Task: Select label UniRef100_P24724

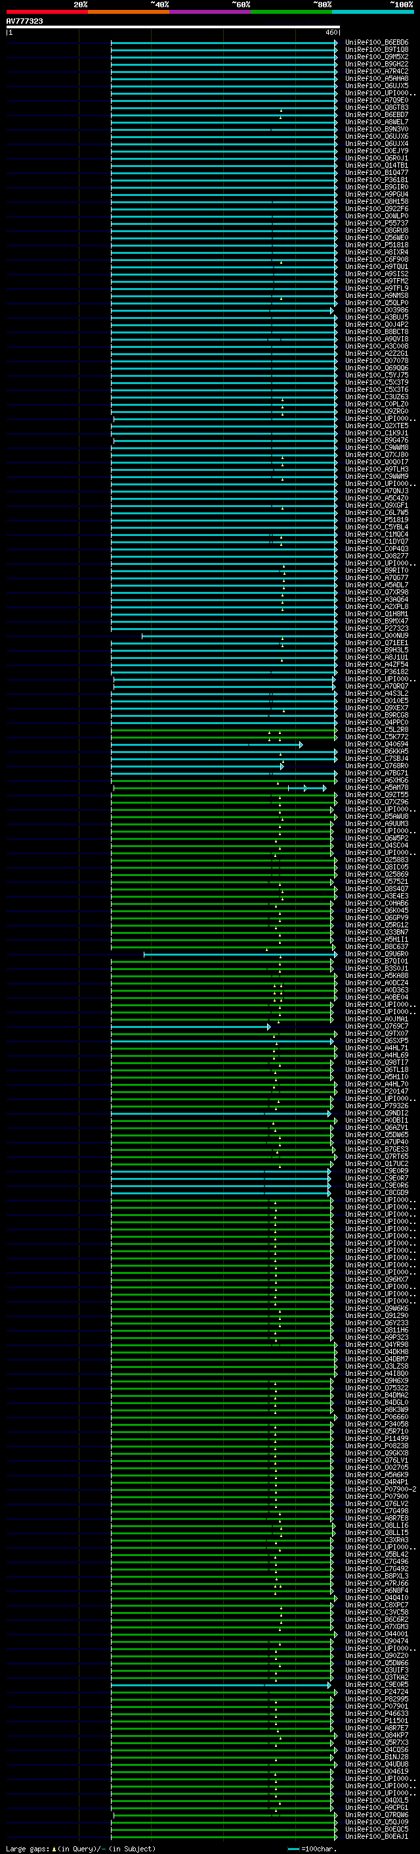Action: [377, 1692]
